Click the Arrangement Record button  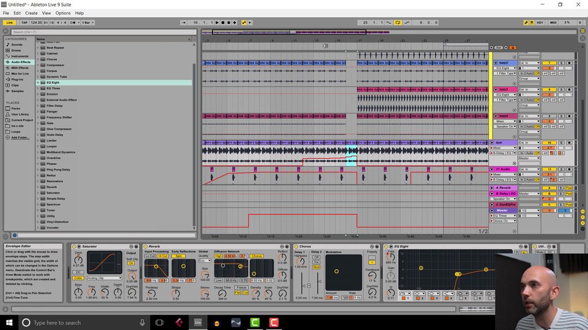[x=228, y=23]
